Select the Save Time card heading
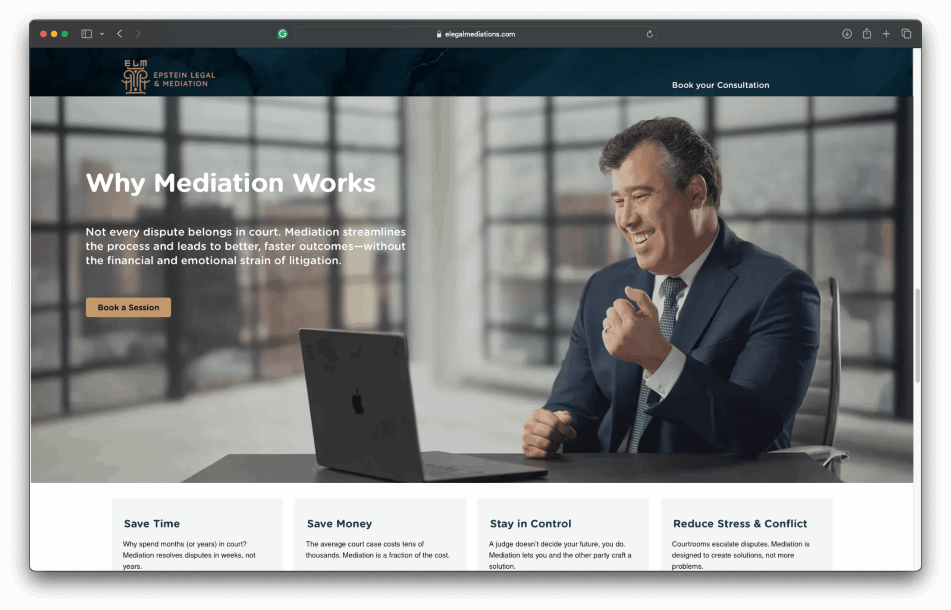 click(x=152, y=524)
